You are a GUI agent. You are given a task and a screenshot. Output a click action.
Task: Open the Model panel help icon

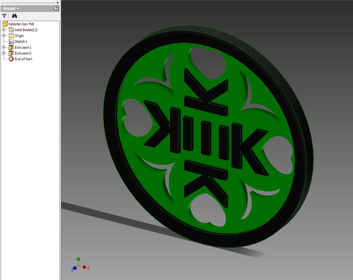(56, 8)
